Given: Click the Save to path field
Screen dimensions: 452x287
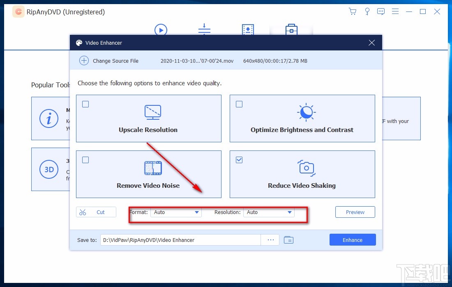Looking at the screenshot, I should pyautogui.click(x=180, y=240).
